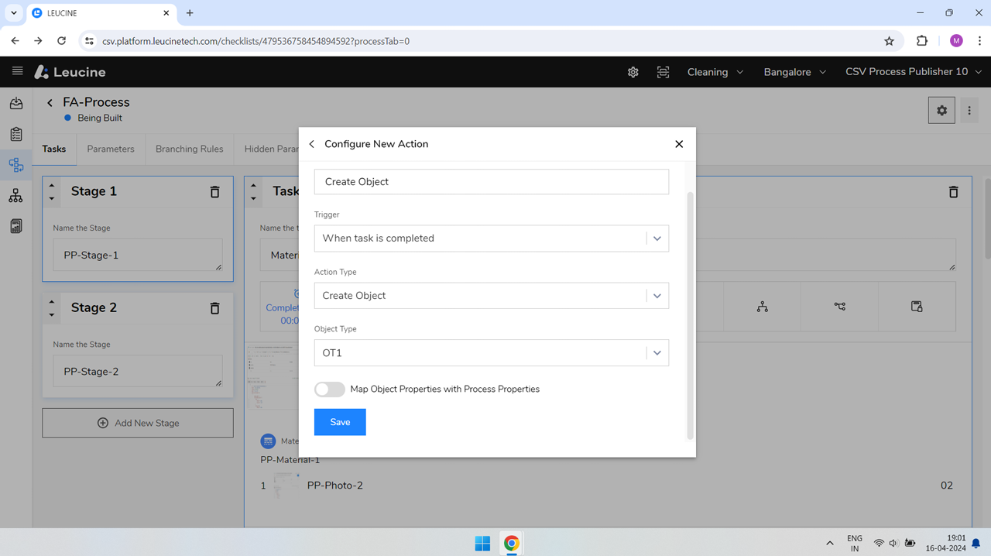Open settings gear in top black bar
Screen dimensions: 991x556
point(633,72)
